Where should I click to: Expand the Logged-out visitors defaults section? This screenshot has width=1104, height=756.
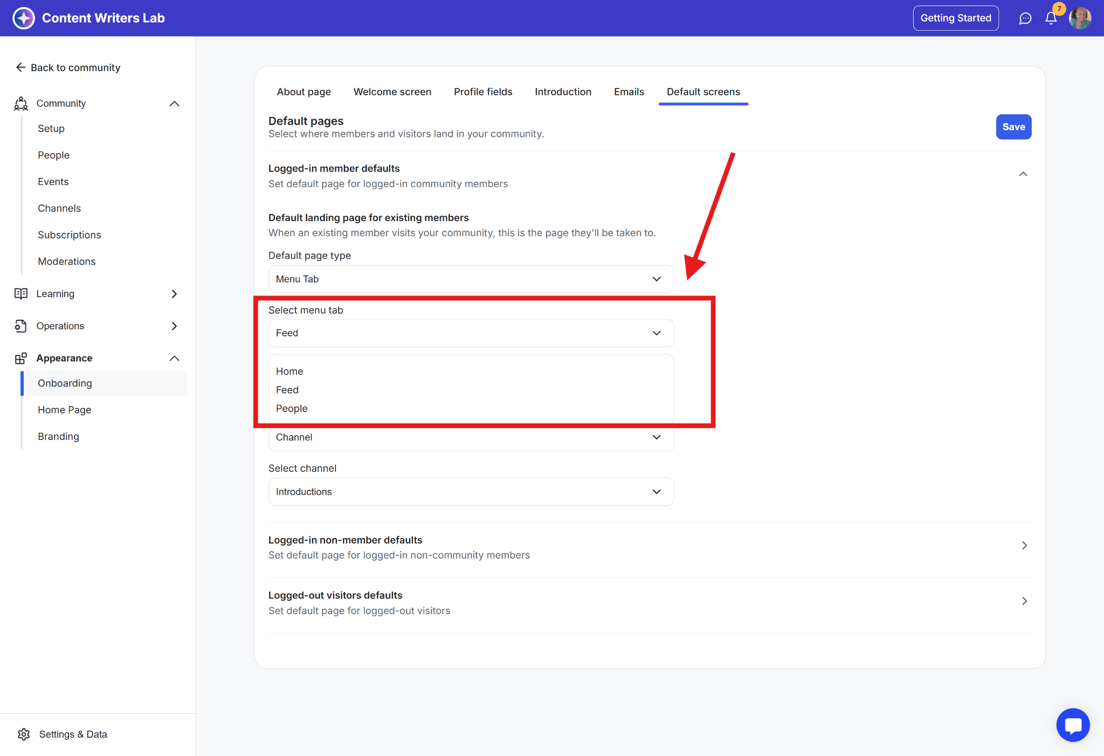pos(1024,601)
